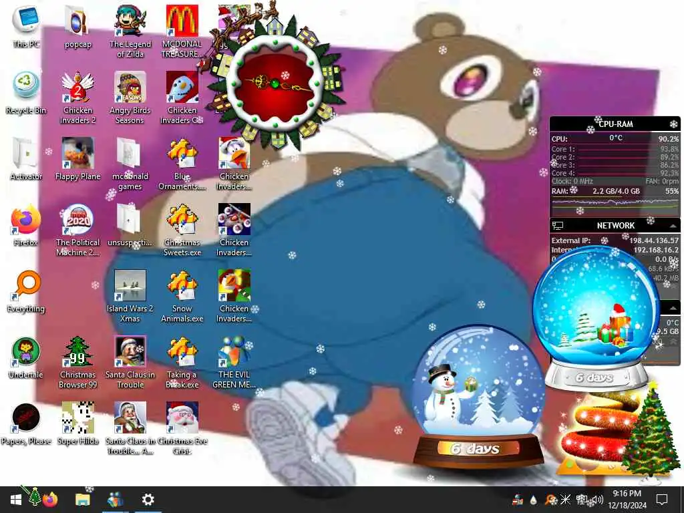Open Everything search desktop shortcut
This screenshot has width=684, height=513.
pos(26,291)
